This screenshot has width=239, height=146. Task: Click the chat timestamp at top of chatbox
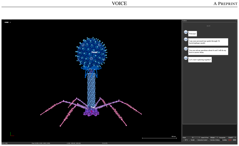tap(208, 26)
